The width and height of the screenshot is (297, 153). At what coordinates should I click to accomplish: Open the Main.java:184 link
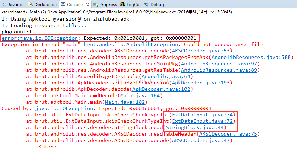coord(140,96)
